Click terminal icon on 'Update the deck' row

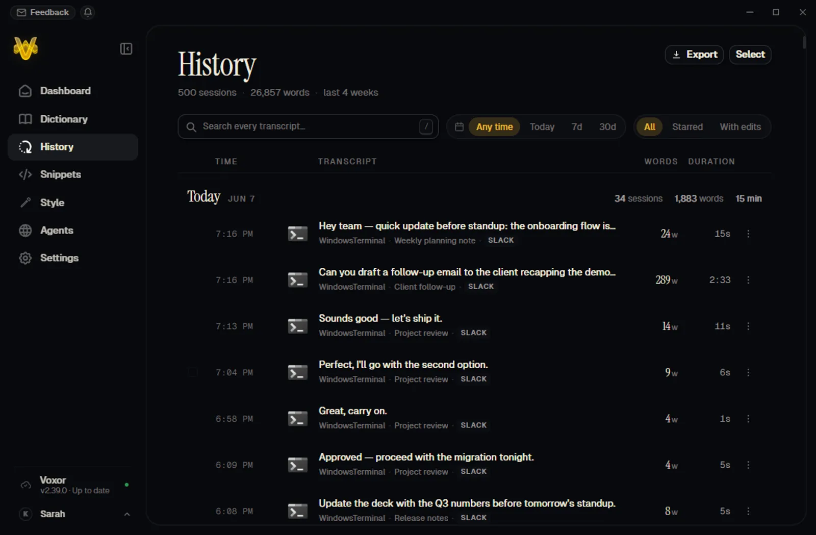point(298,511)
